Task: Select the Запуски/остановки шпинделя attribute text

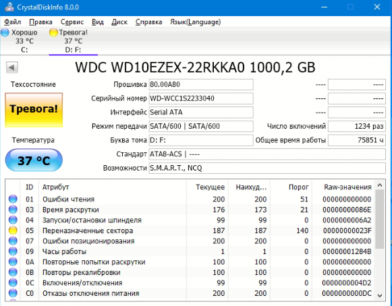Action: click(92, 220)
